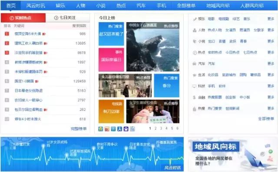Viewport: 278px width, 172px height.
Task: Click the first green share icon
Action: pos(100,129)
